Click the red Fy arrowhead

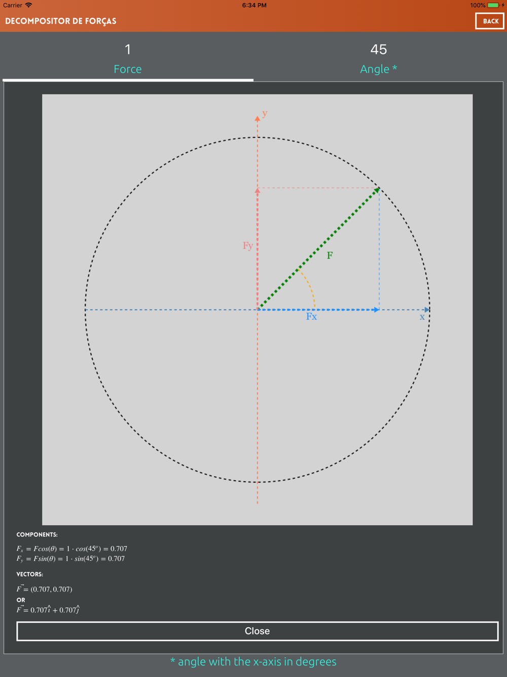258,191
